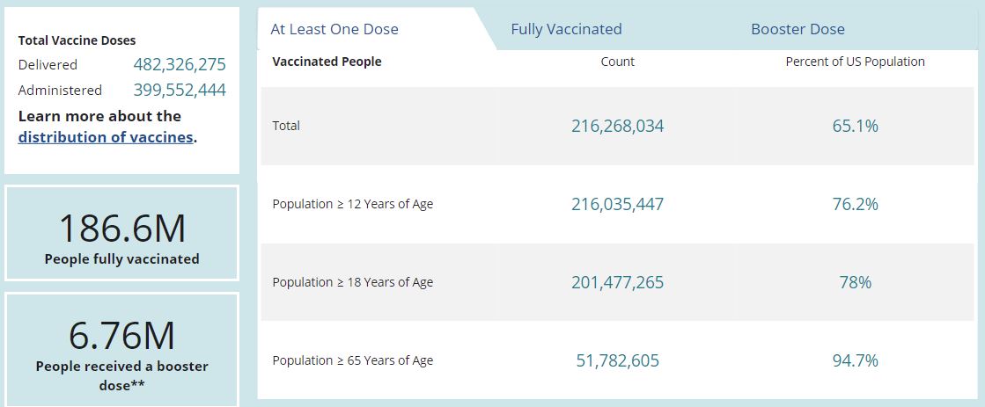Follow the distribution of vaccines link
Screen dimensions: 985x407
[x=106, y=137]
